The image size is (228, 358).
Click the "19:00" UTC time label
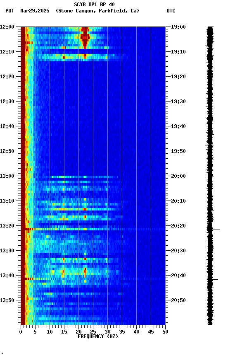(x=178, y=27)
